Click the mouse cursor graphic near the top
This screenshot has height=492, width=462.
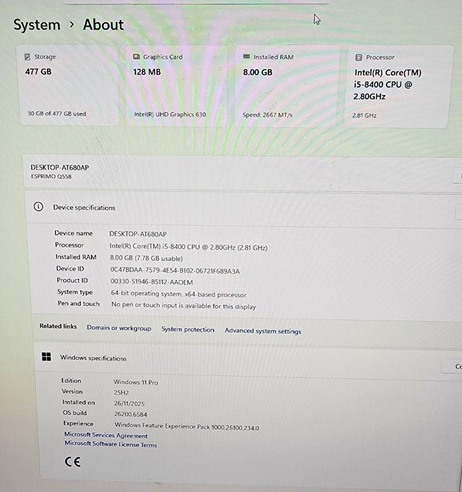317,19
